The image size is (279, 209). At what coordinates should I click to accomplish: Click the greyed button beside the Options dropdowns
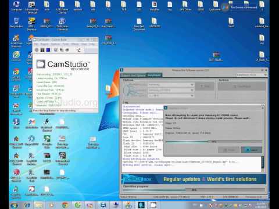pos(205,87)
